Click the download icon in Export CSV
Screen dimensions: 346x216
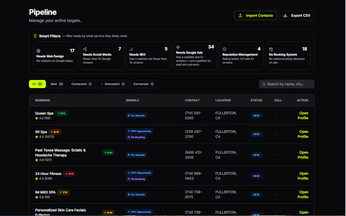click(285, 16)
